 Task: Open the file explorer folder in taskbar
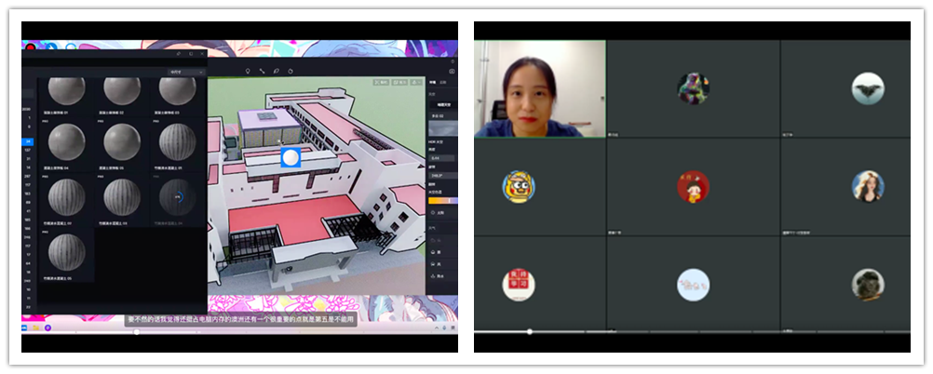pyautogui.click(x=37, y=327)
